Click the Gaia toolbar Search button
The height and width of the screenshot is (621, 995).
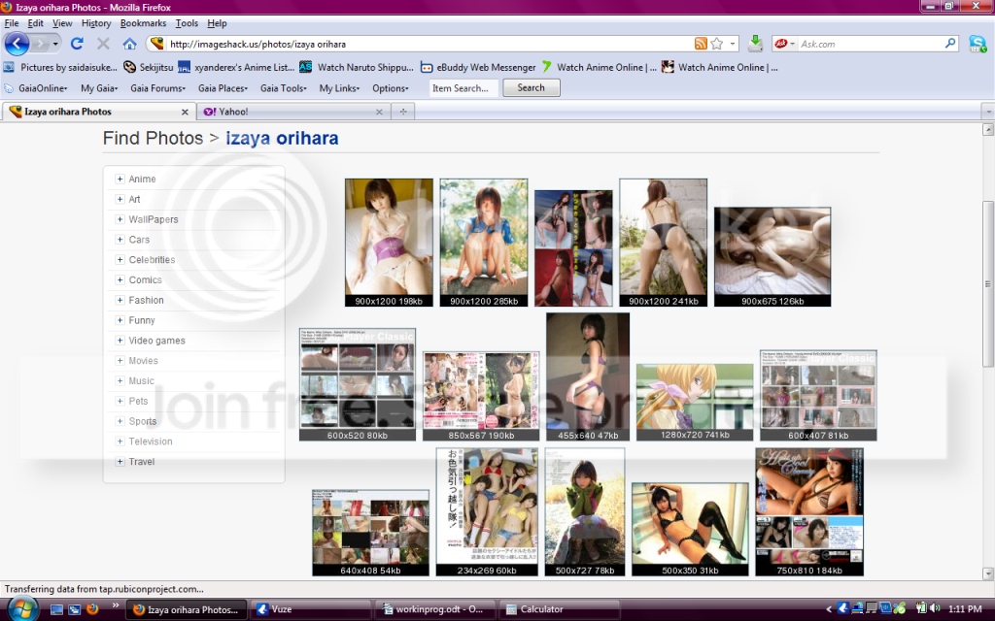(532, 87)
